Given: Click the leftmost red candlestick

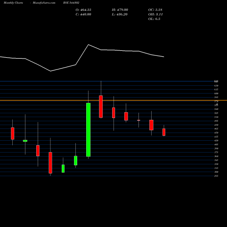Looking at the screenshot, I should (x=13, y=133).
